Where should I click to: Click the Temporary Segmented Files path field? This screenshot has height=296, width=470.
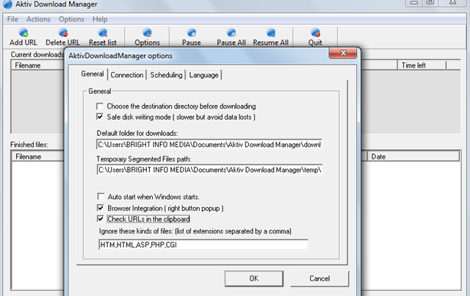pos(209,170)
